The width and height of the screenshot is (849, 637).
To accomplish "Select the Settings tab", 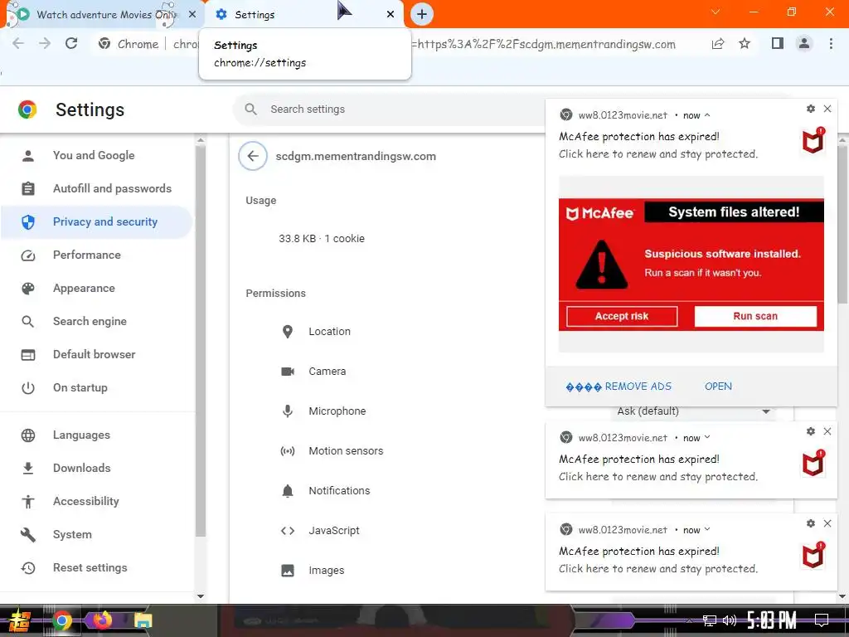I will point(303,15).
